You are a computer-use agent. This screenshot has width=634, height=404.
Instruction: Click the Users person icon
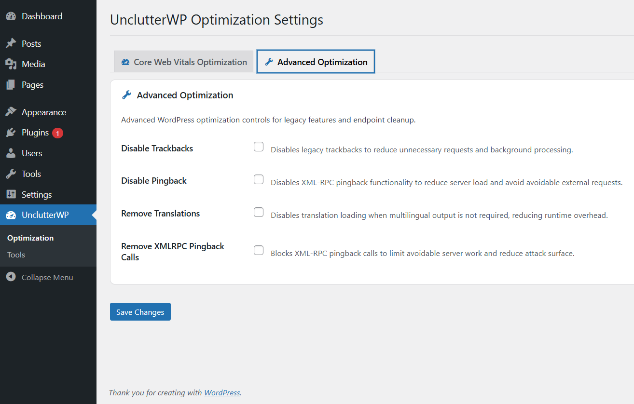pyautogui.click(x=11, y=153)
